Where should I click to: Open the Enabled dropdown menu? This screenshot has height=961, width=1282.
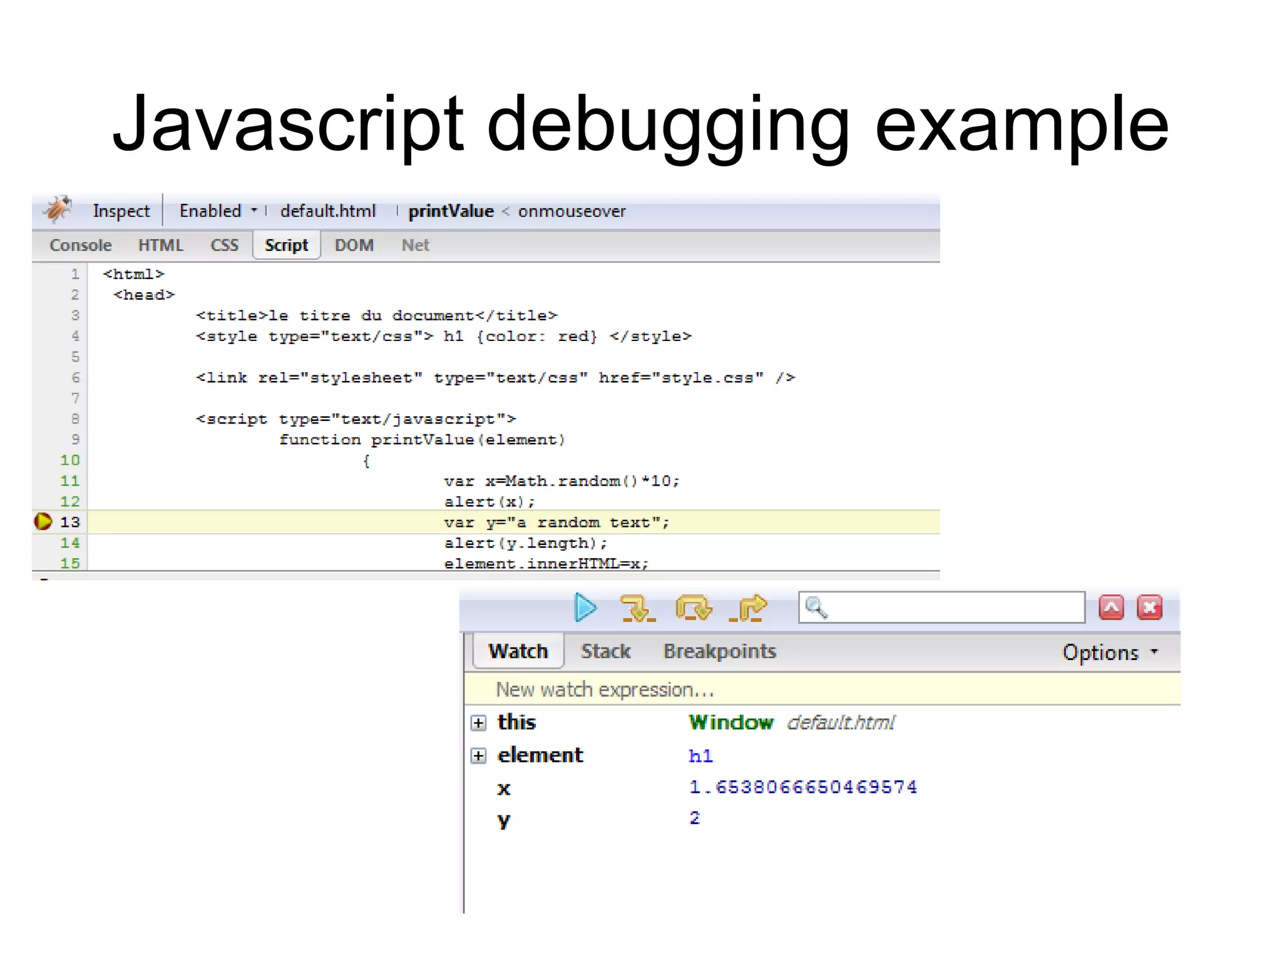click(x=217, y=211)
